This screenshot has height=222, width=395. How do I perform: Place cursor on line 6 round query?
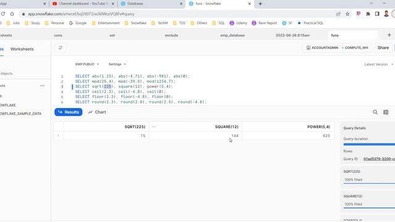(141, 102)
